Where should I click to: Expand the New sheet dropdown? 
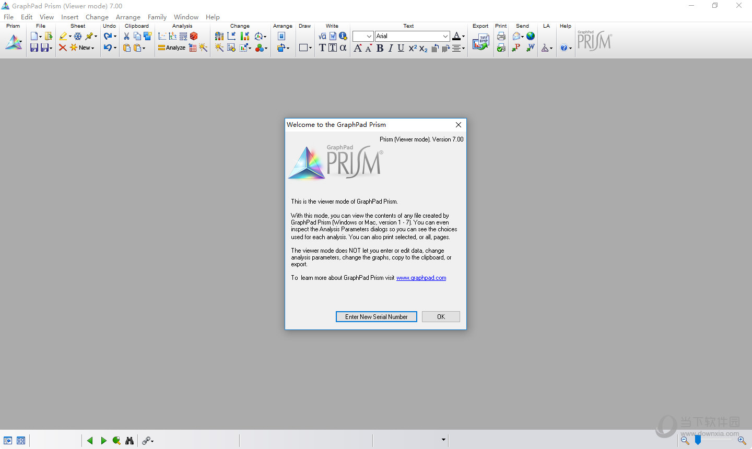93,48
